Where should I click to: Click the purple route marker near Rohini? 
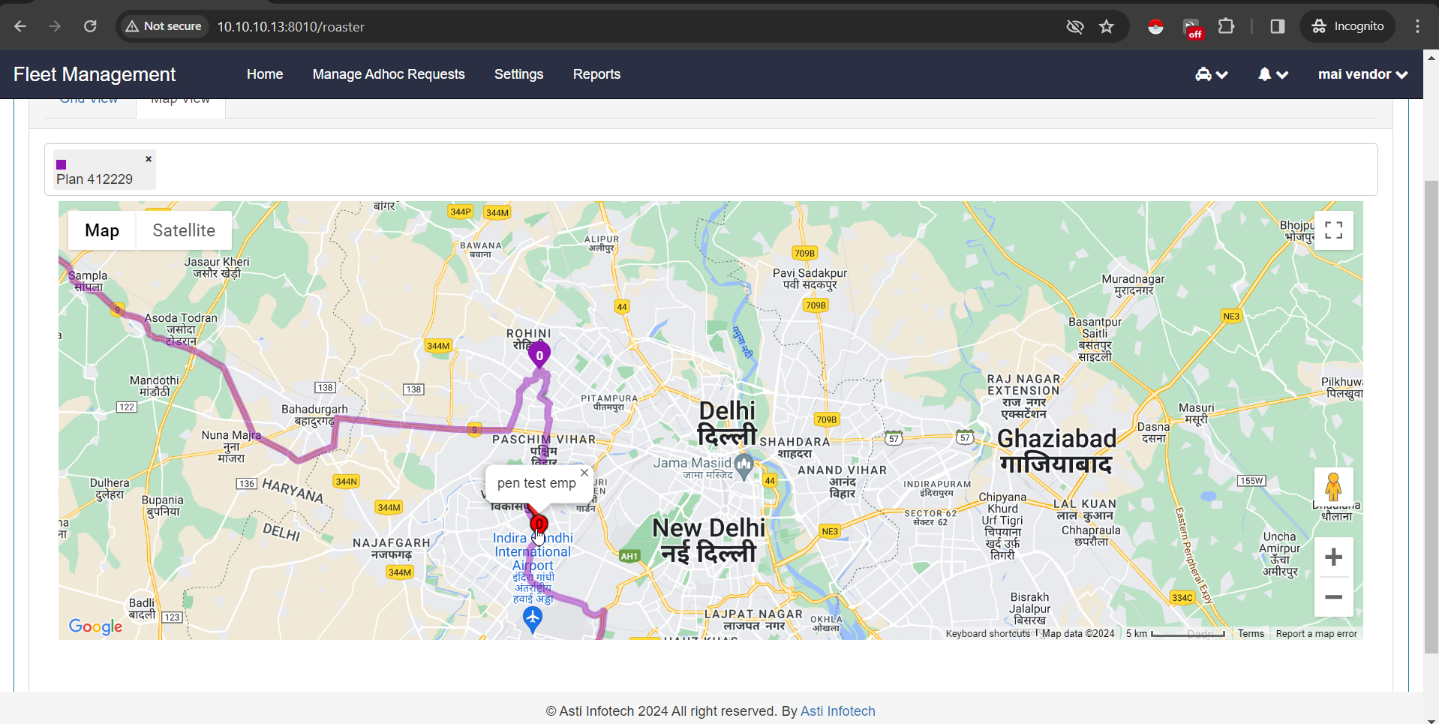(x=539, y=355)
